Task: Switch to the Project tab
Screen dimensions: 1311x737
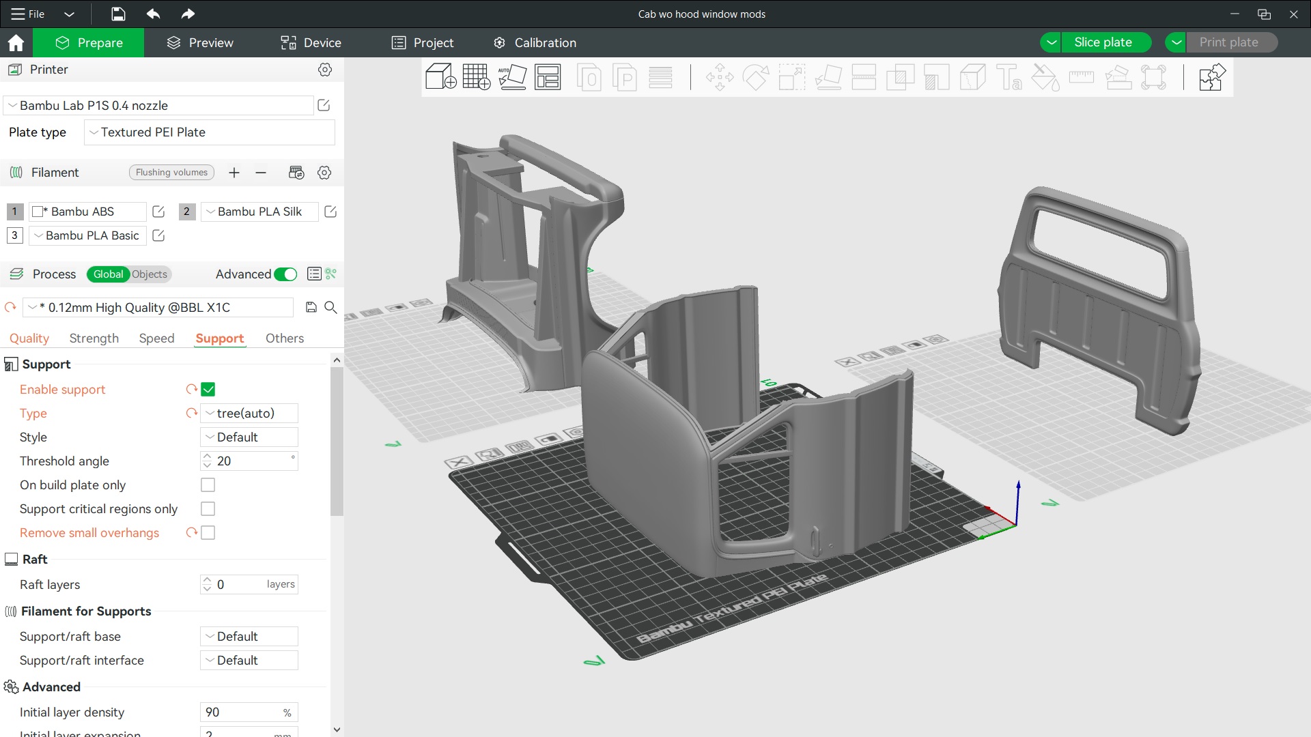Action: 423,43
